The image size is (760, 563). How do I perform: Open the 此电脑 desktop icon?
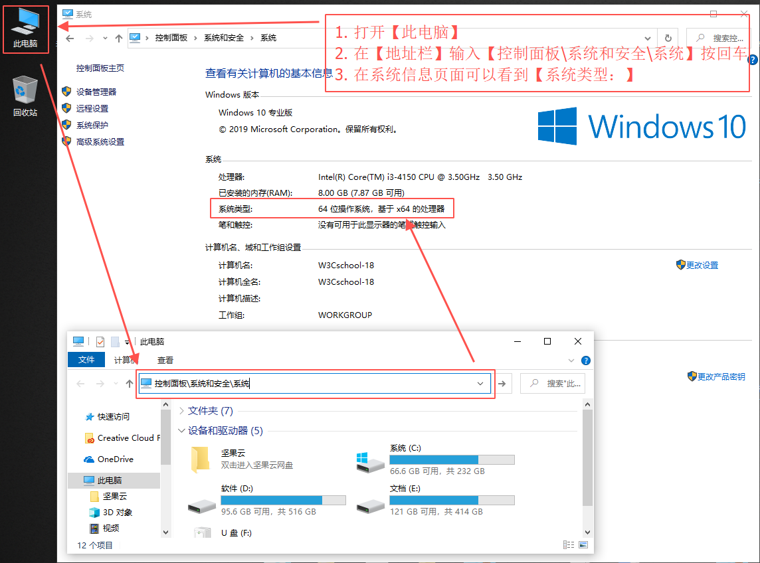click(x=25, y=29)
